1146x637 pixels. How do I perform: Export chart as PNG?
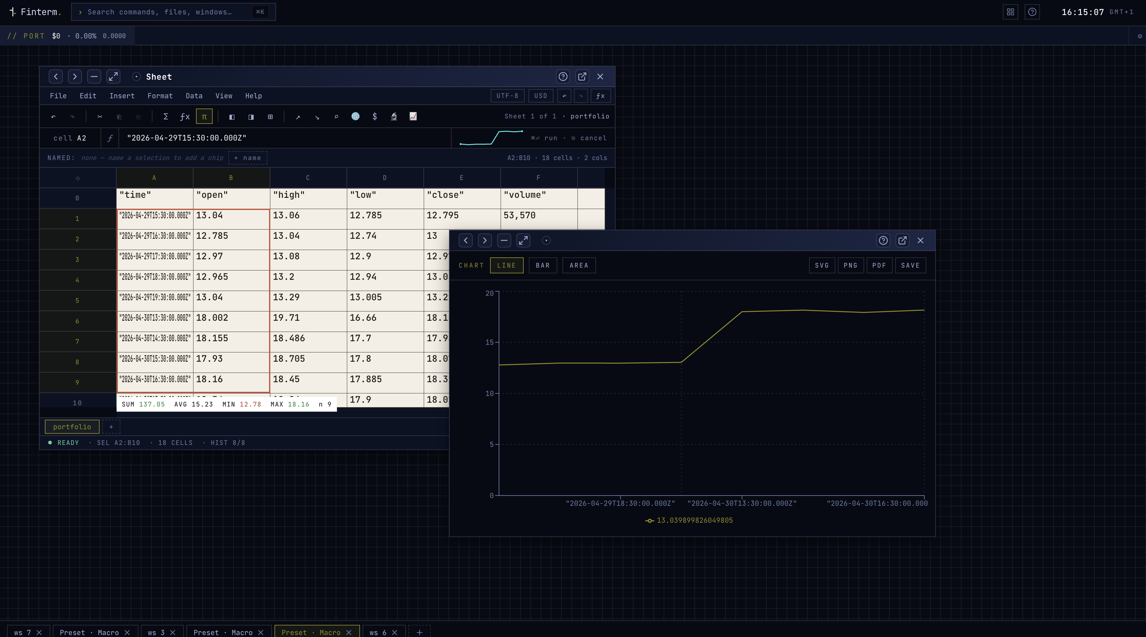851,265
